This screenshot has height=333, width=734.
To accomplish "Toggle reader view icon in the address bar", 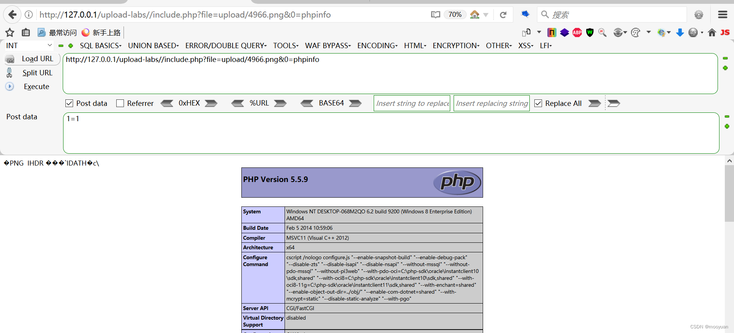I will (435, 15).
